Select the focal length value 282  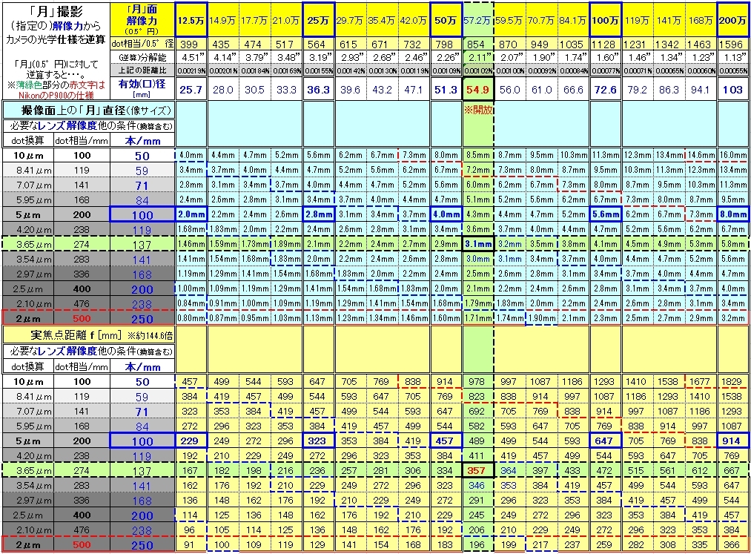coord(637,545)
